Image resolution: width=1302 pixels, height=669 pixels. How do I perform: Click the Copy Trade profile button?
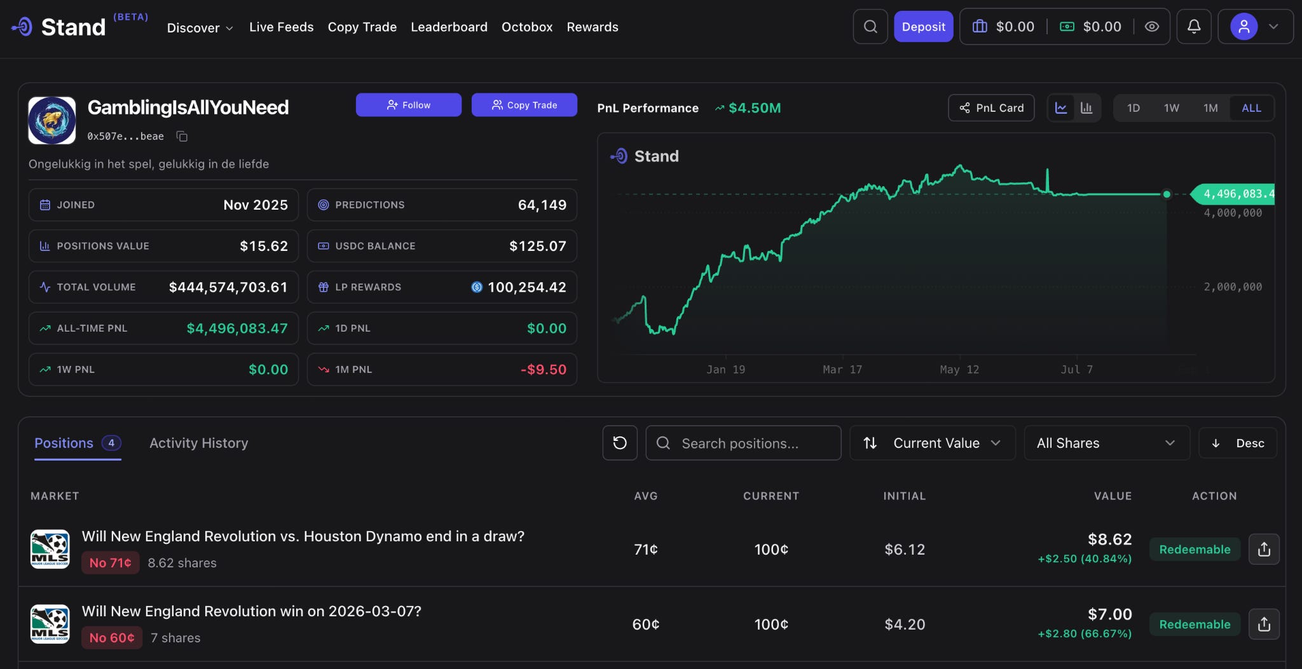point(524,105)
